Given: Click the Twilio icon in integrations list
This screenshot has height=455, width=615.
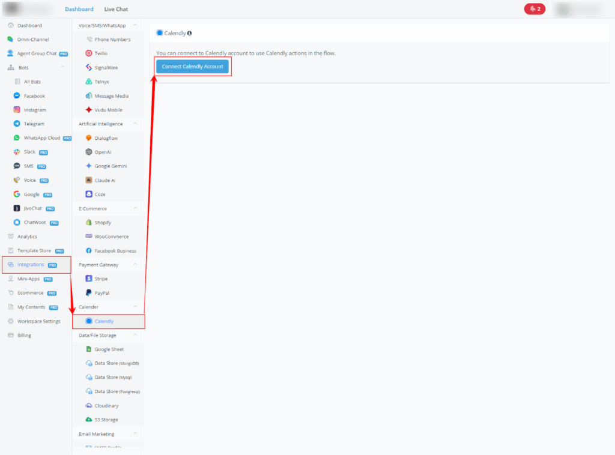Looking at the screenshot, I should (89, 53).
